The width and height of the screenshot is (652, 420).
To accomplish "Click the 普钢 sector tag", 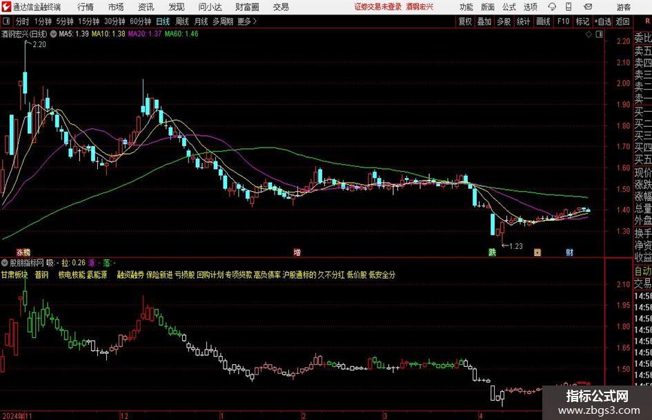I will click(x=41, y=274).
